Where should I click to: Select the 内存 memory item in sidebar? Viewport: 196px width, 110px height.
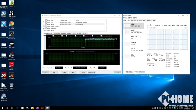[x=133, y=32]
